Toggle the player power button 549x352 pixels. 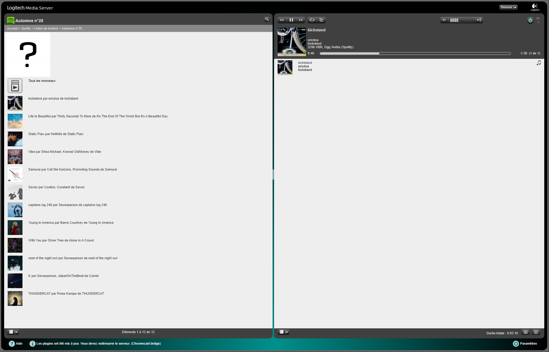pos(530,20)
